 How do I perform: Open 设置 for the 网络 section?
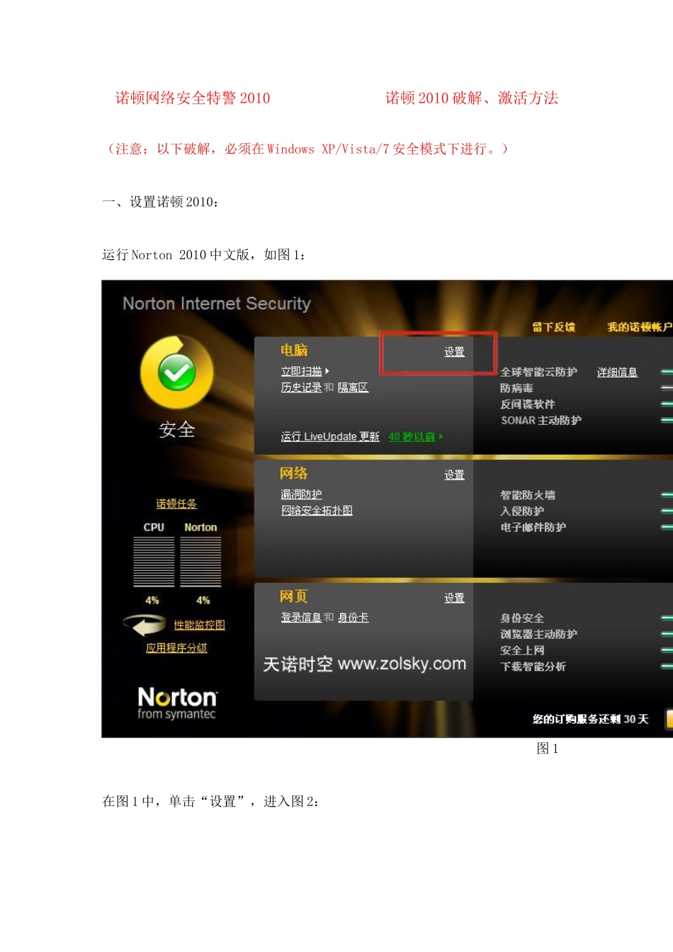(454, 475)
